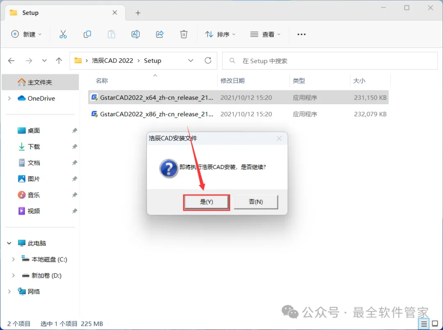Expand New Volume (D:) tree node
The height and width of the screenshot is (330, 443).
[x=13, y=275]
